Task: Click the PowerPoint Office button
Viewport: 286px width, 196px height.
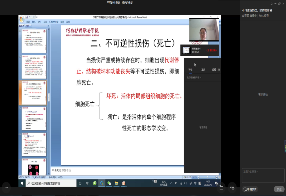Action: [x=22, y=19]
